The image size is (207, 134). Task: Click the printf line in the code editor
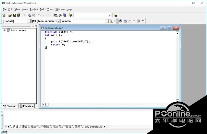(70, 42)
